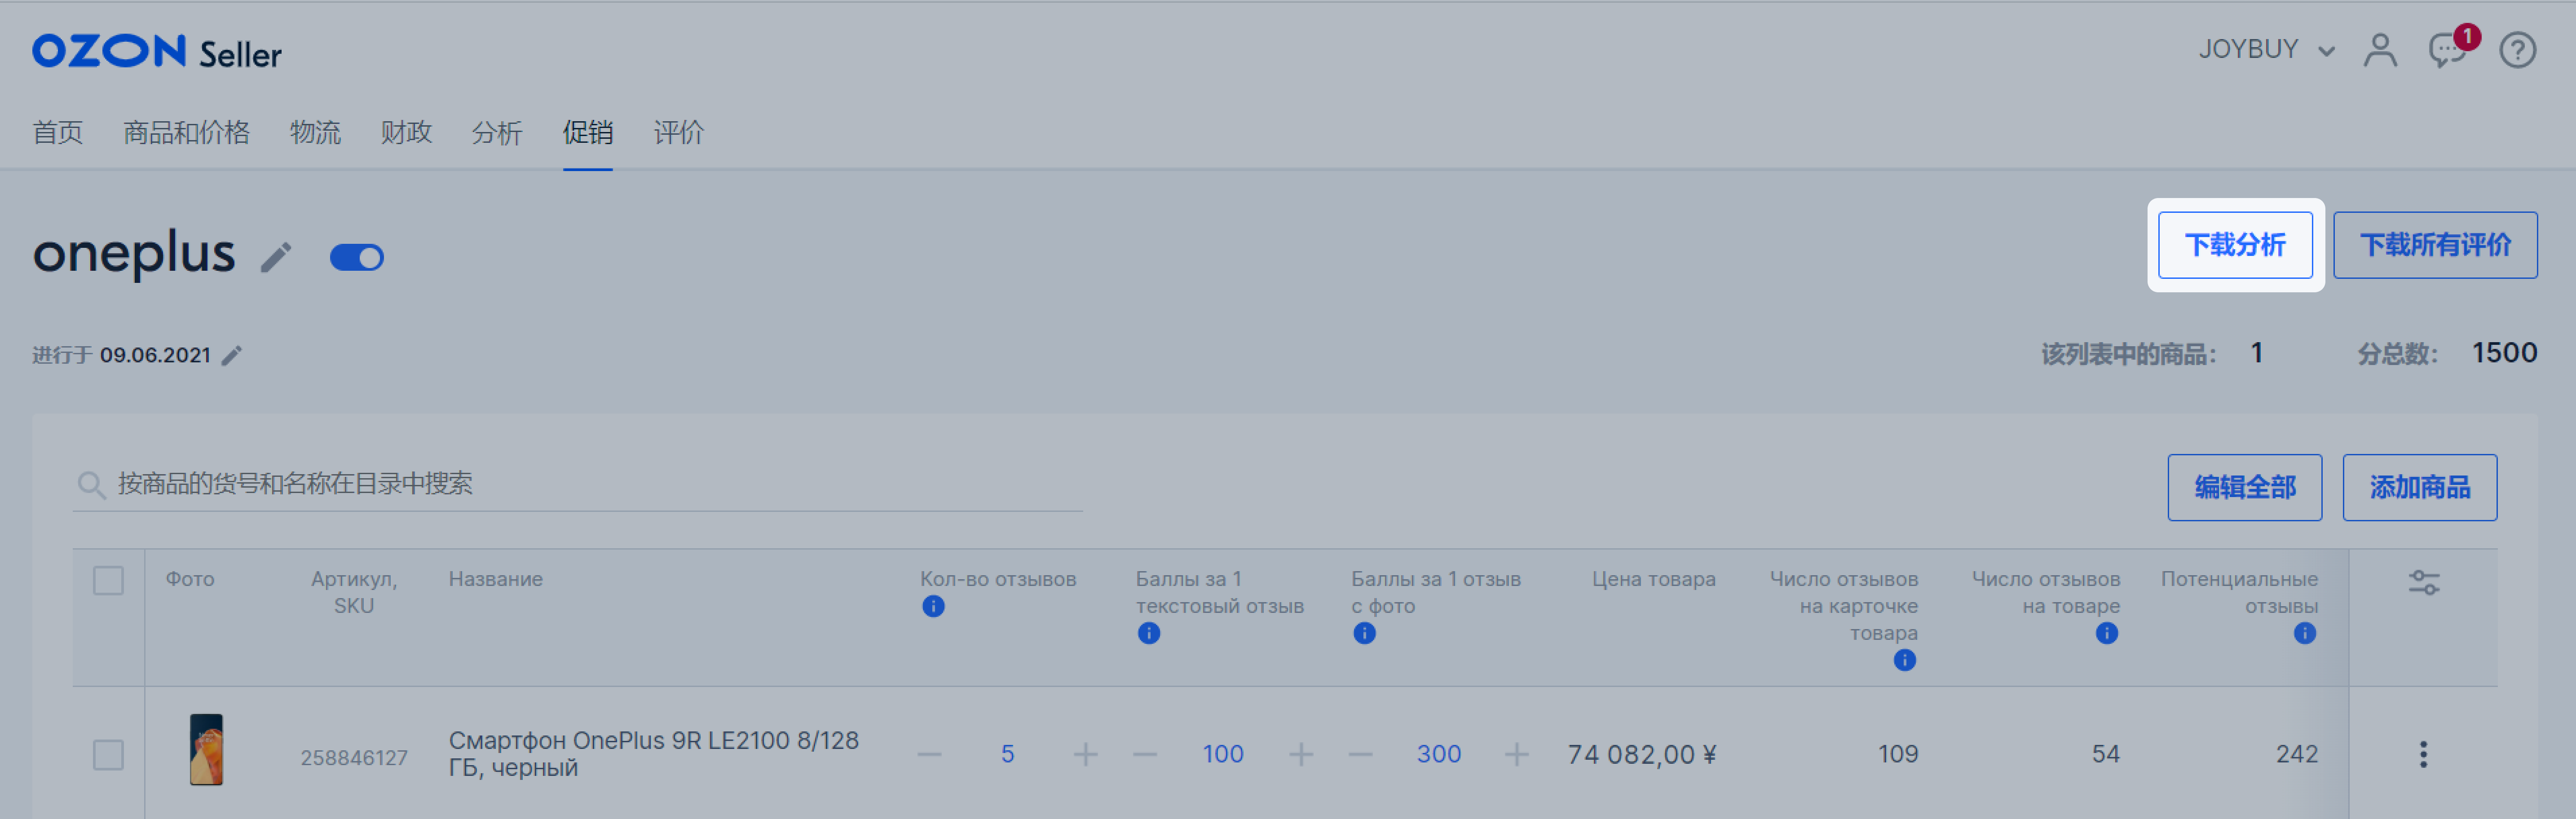Check the OnePlus 9R product row checkbox
The width and height of the screenshot is (2576, 819).
(108, 754)
